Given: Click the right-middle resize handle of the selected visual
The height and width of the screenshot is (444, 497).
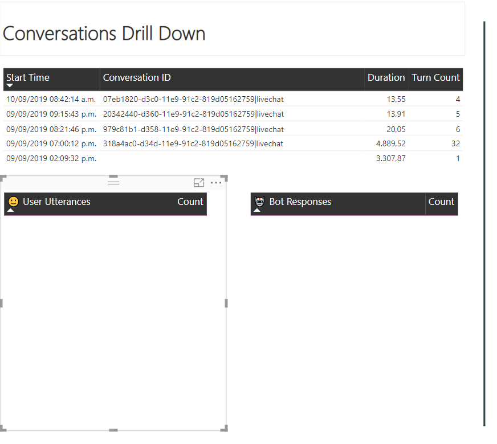Looking at the screenshot, I should tap(226, 303).
